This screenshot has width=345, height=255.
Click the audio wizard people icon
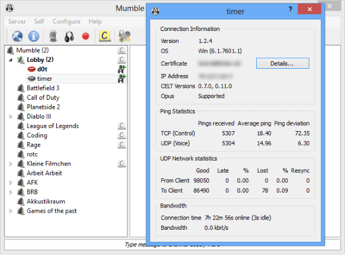coord(124,36)
